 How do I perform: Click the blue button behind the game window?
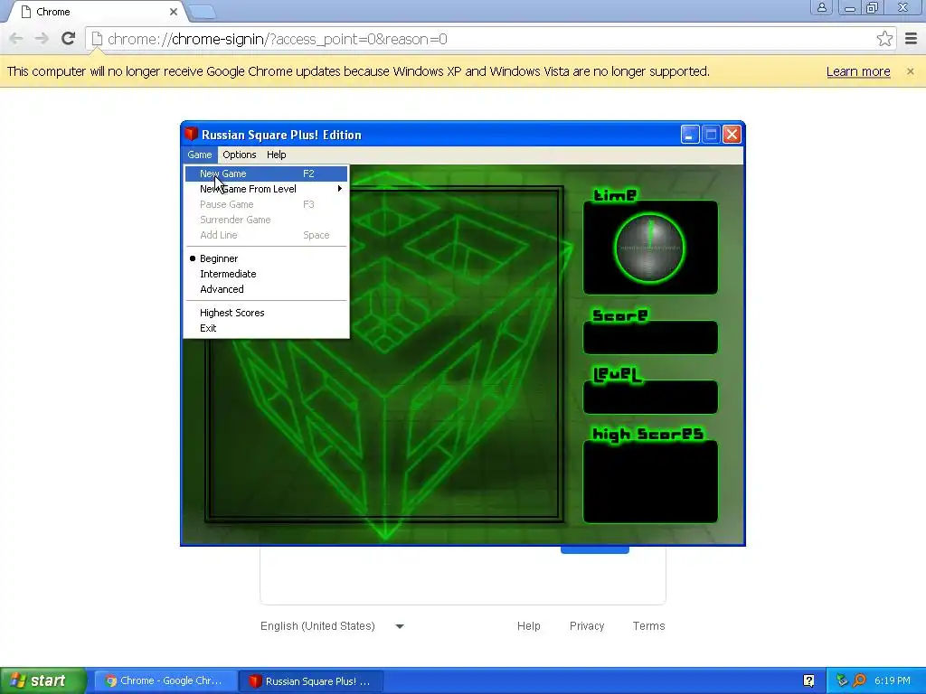tap(595, 550)
